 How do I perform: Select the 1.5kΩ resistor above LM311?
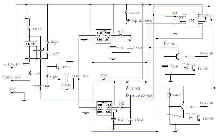29,28
